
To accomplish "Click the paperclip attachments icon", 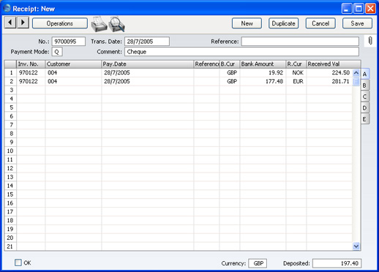I will [370, 41].
